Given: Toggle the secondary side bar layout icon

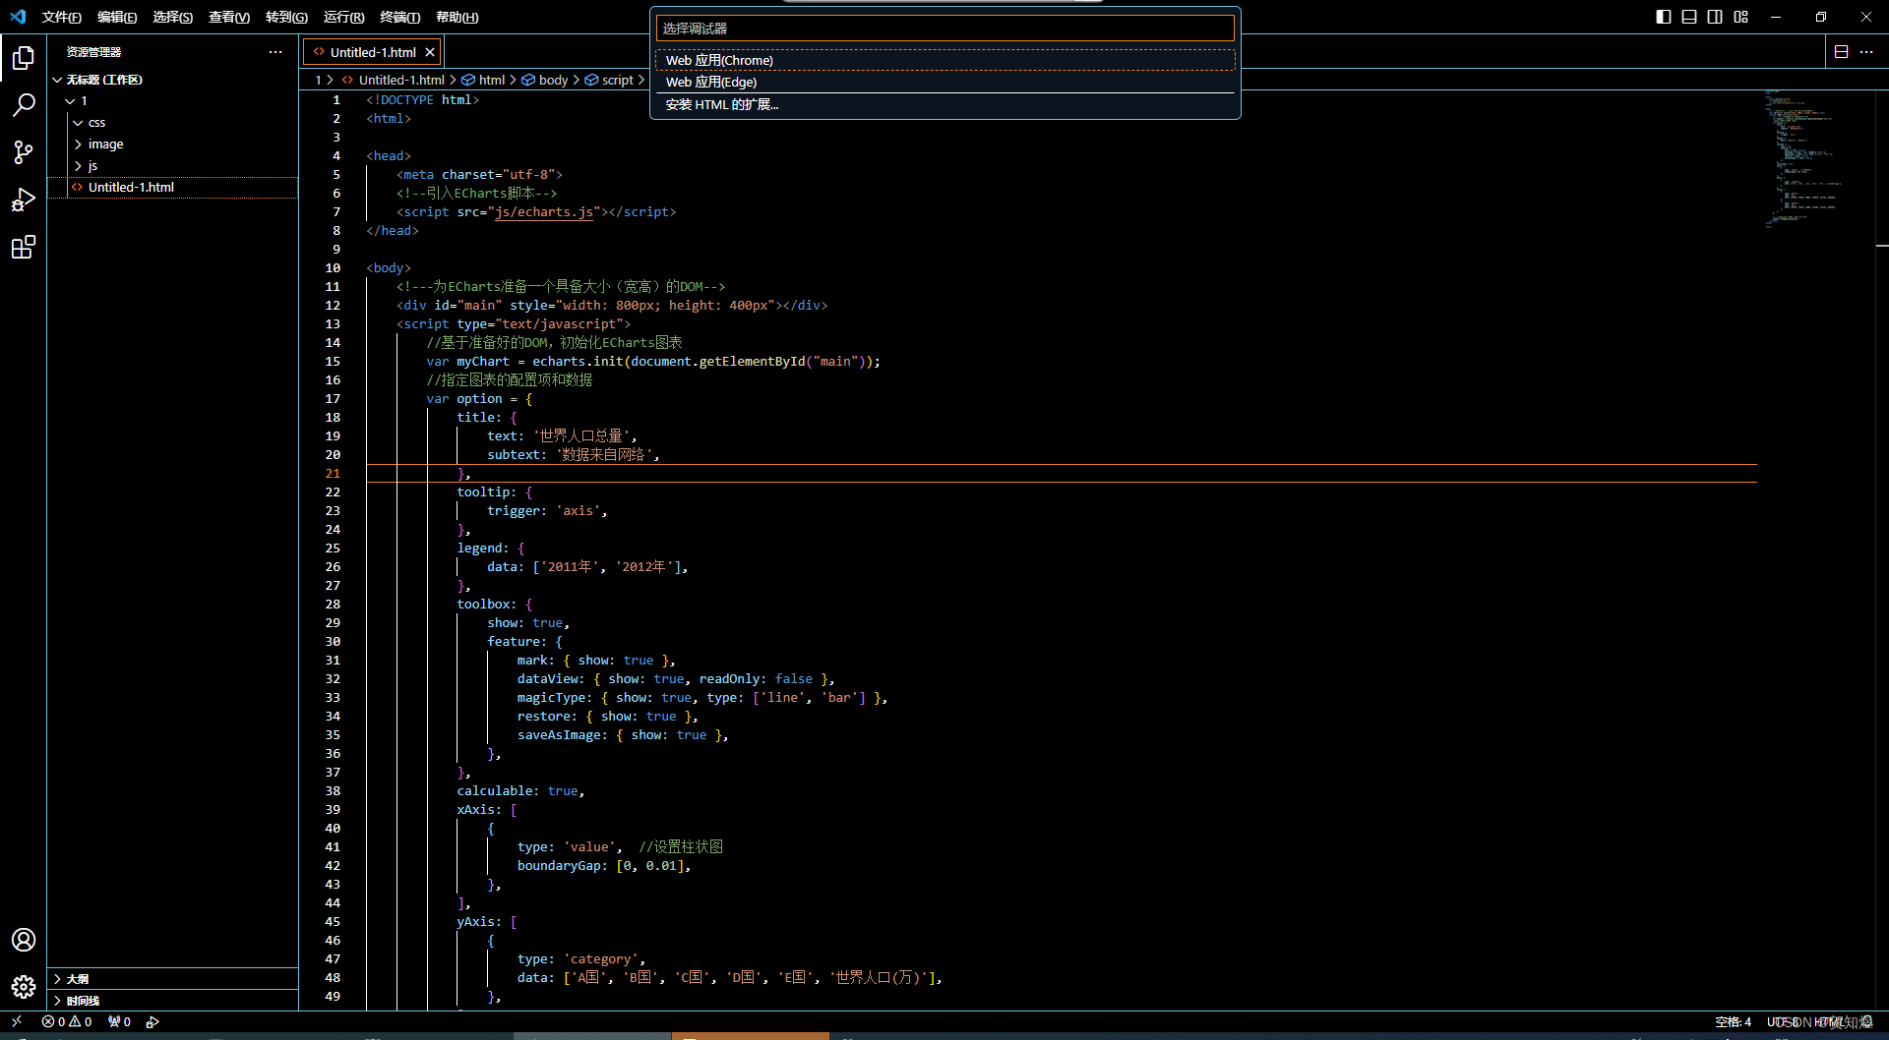Looking at the screenshot, I should pos(1715,17).
